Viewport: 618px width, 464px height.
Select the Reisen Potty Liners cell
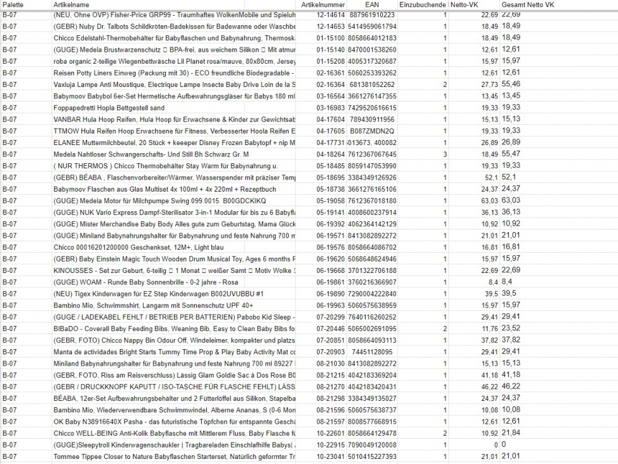click(173, 73)
